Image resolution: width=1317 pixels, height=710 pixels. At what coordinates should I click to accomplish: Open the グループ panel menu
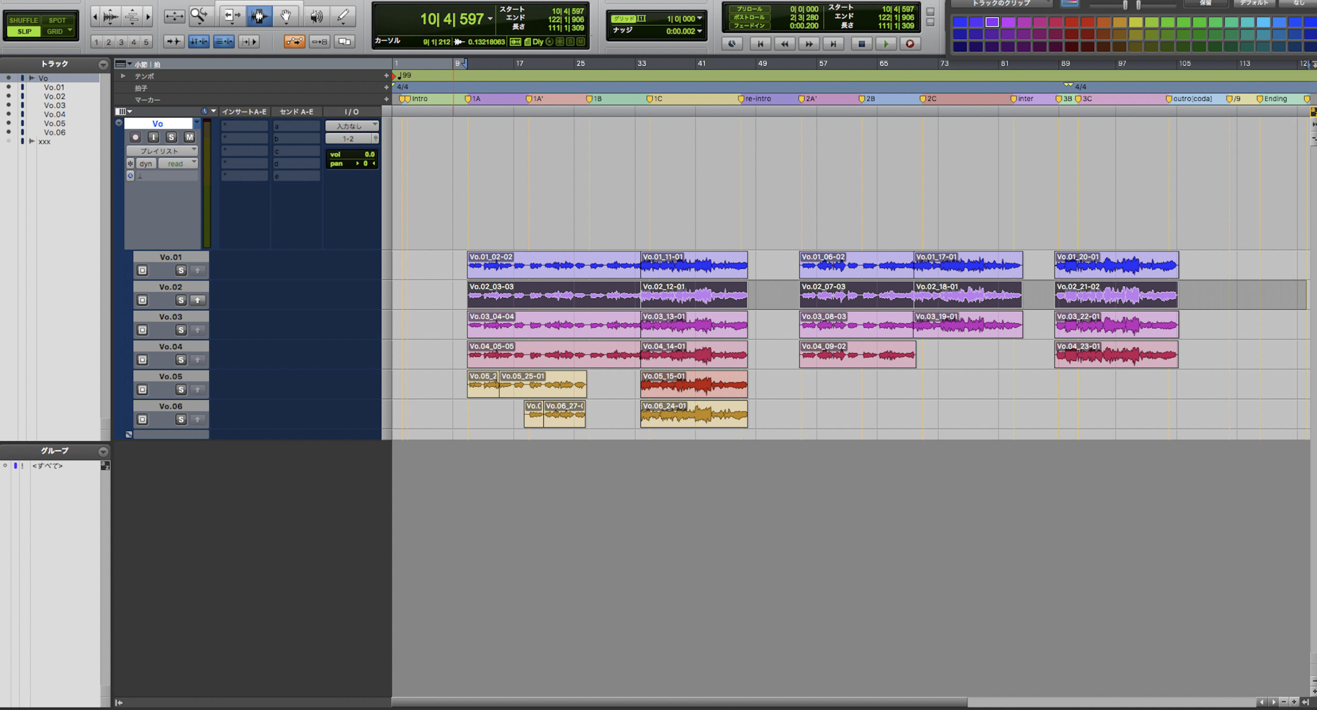click(103, 451)
